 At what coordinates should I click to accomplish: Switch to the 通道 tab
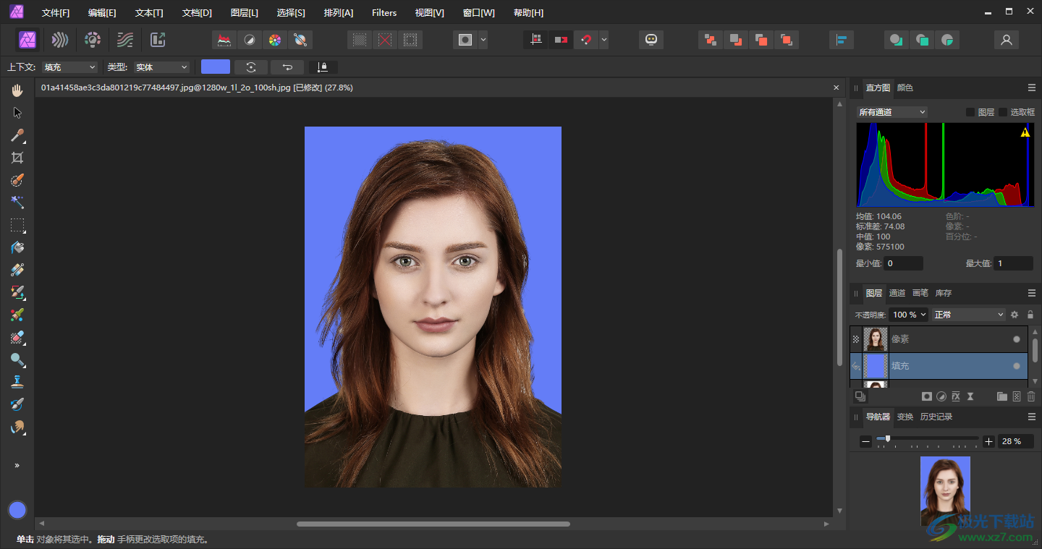point(897,293)
